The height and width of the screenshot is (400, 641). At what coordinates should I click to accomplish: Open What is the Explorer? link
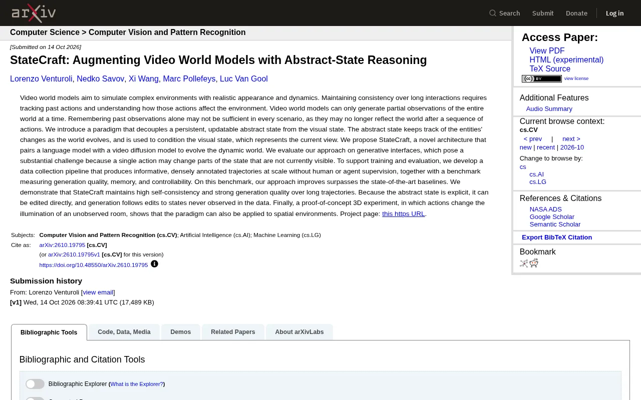coord(137,384)
